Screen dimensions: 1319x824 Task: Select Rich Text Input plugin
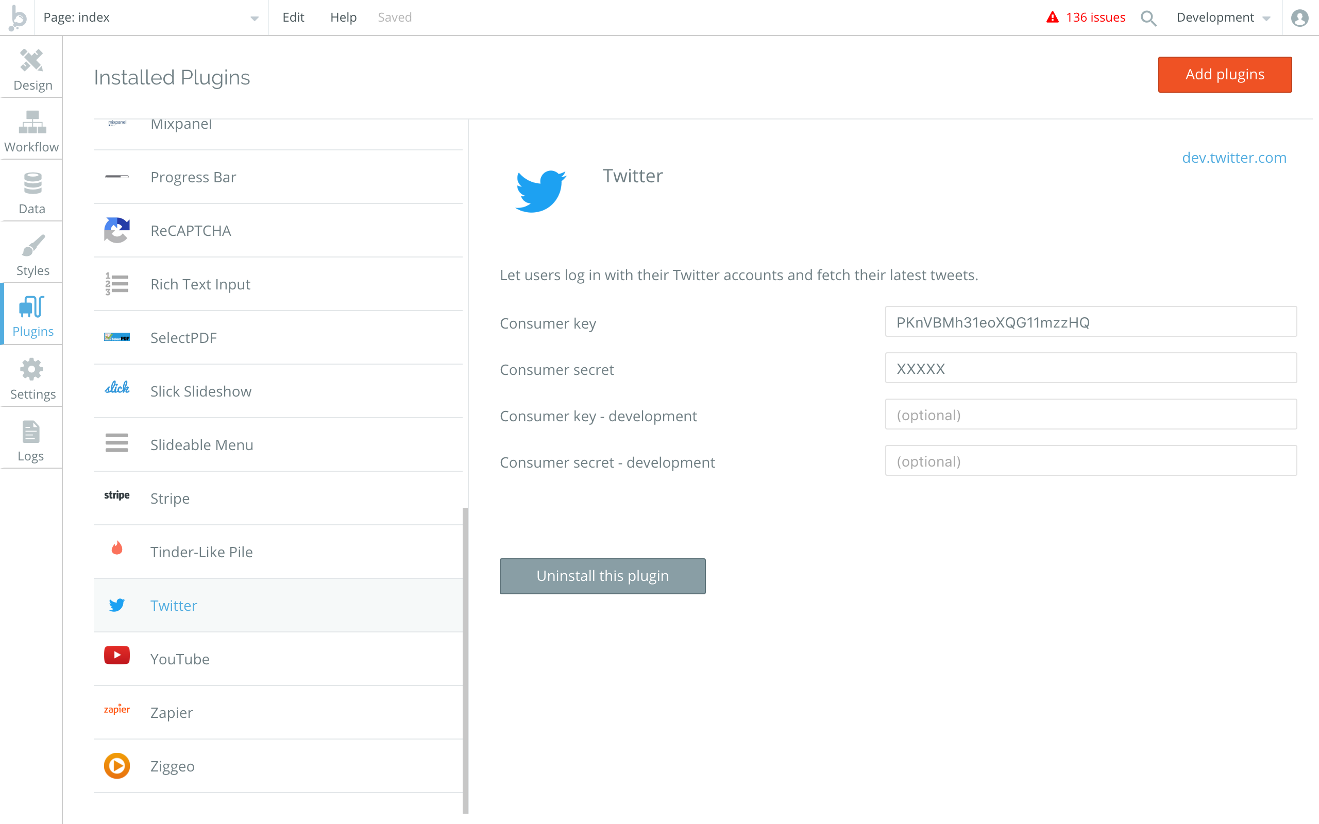click(x=278, y=284)
